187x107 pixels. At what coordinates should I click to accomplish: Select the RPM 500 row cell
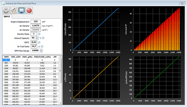point(6,63)
